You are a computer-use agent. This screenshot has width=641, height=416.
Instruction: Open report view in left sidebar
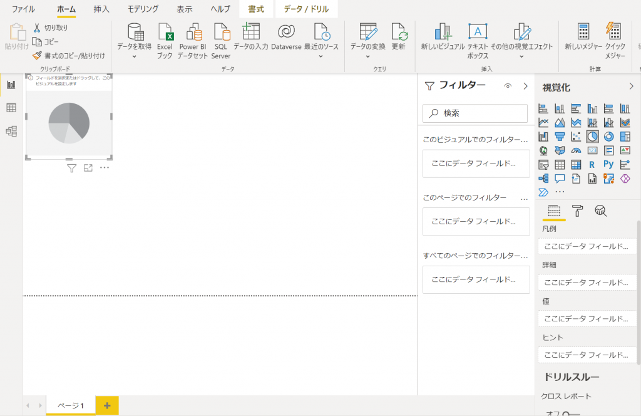11,85
